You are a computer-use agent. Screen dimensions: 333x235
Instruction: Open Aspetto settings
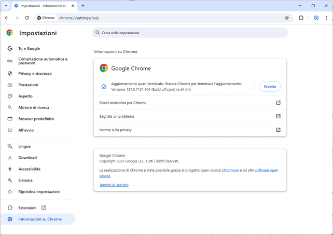point(25,96)
